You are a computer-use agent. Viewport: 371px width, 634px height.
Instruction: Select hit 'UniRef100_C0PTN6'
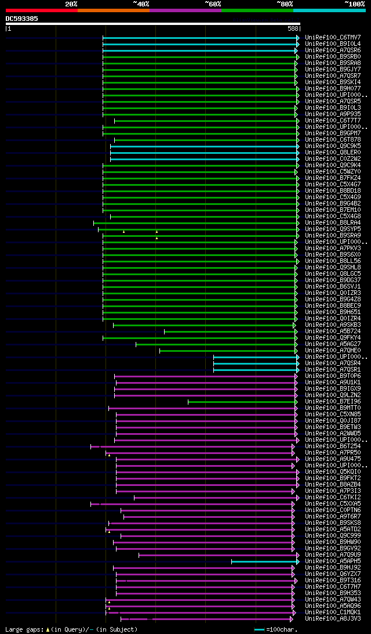333,510
